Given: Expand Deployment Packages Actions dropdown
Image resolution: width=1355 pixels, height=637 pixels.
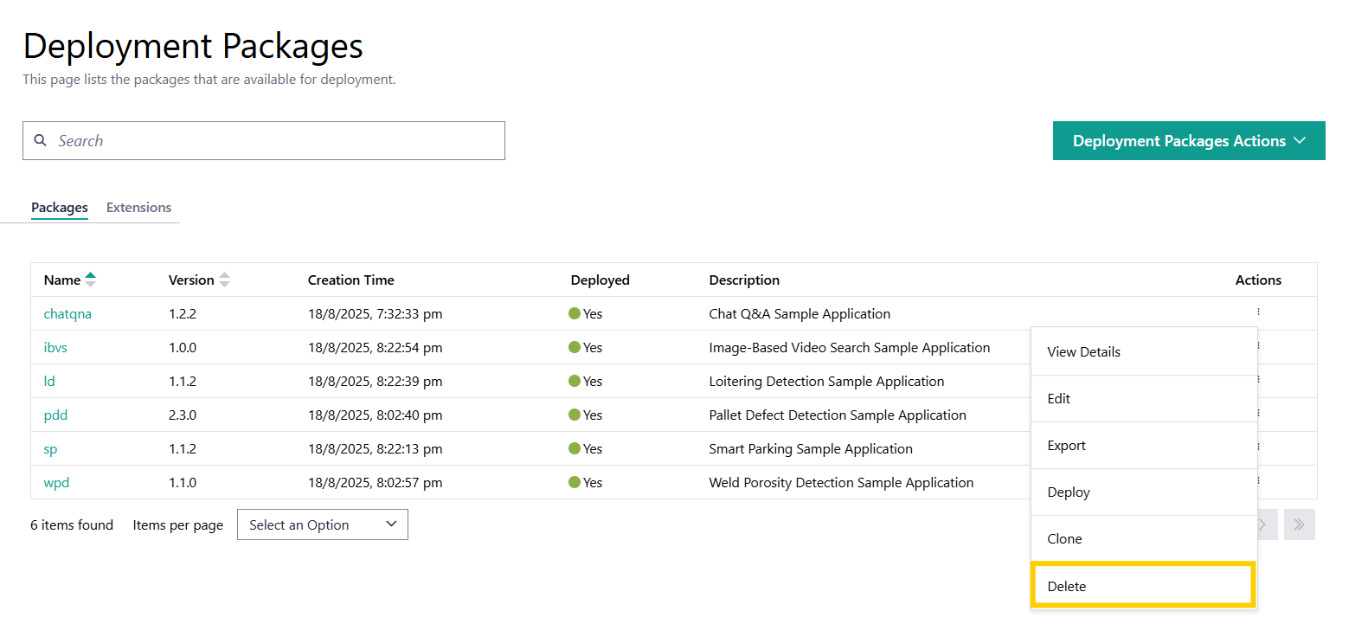Looking at the screenshot, I should [x=1188, y=140].
